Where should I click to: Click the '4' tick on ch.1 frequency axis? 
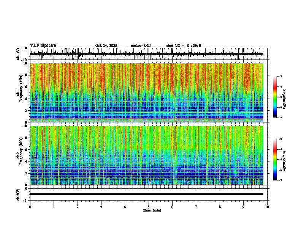click(x=27, y=99)
